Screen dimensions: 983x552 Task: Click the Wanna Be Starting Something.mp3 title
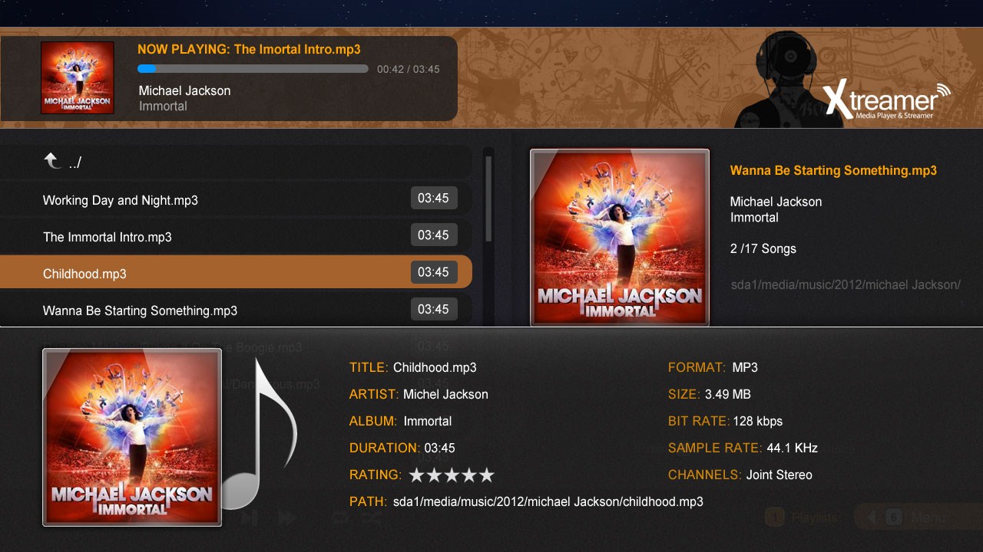tap(833, 170)
